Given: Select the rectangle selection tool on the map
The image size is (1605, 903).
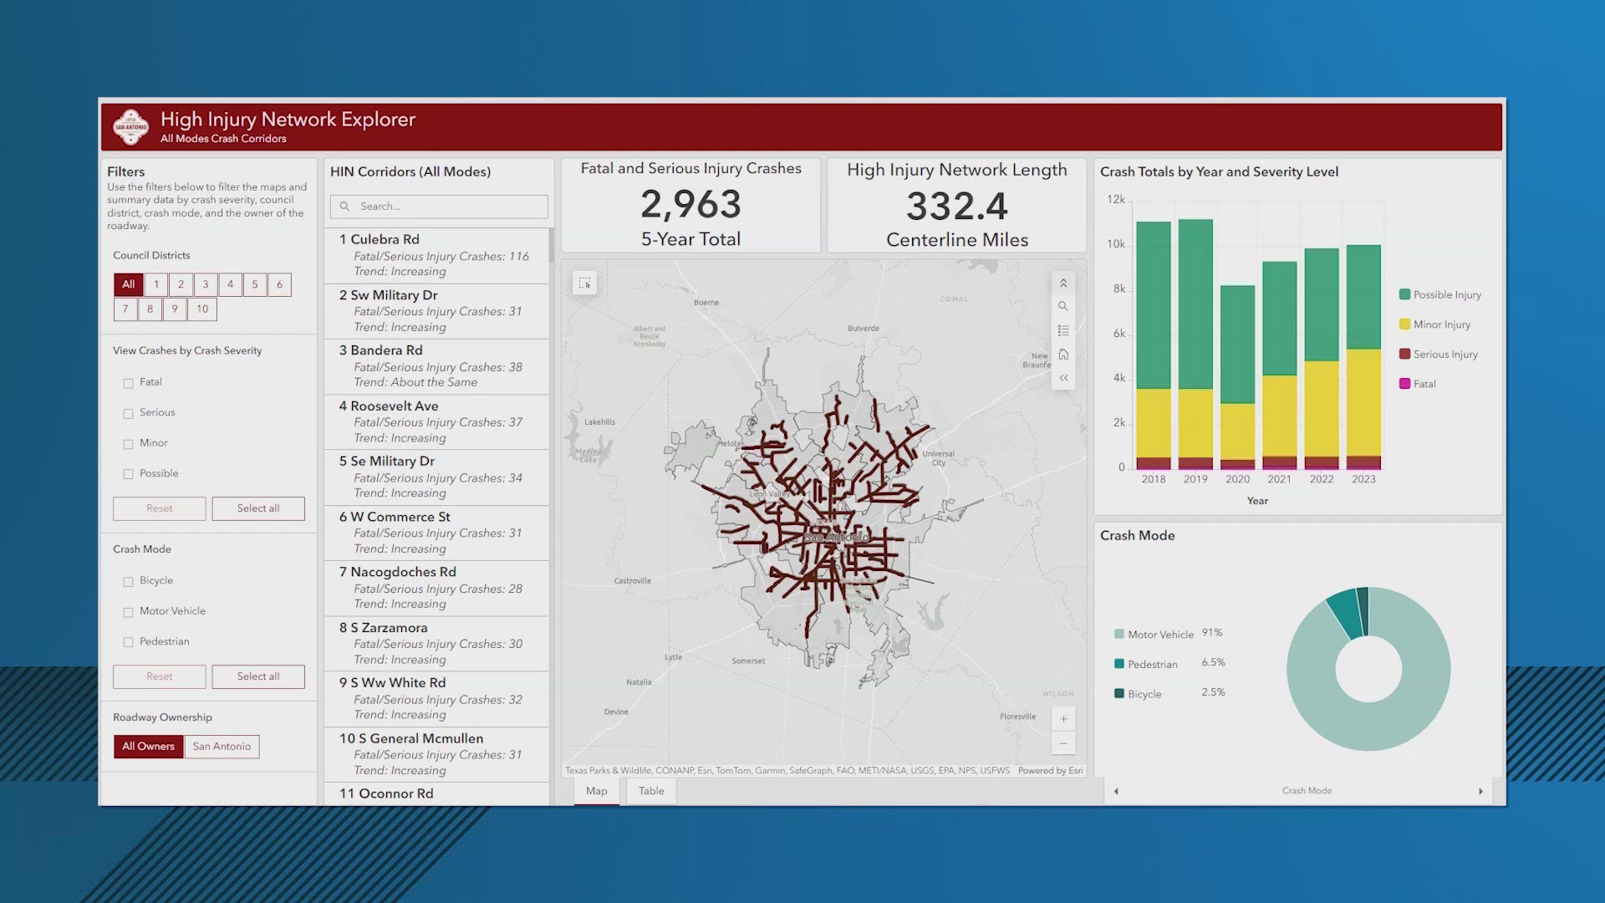Looking at the screenshot, I should 585,283.
